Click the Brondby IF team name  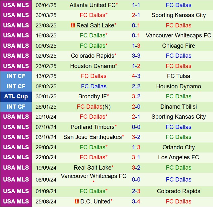coord(92,96)
